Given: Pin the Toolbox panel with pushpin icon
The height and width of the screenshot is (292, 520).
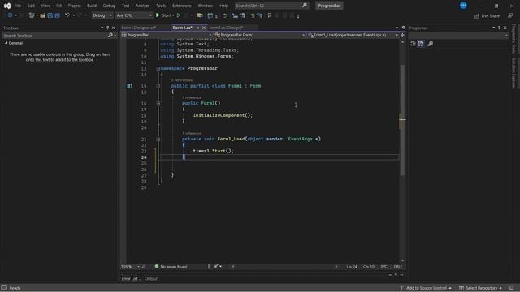Looking at the screenshot, I should (107, 28).
